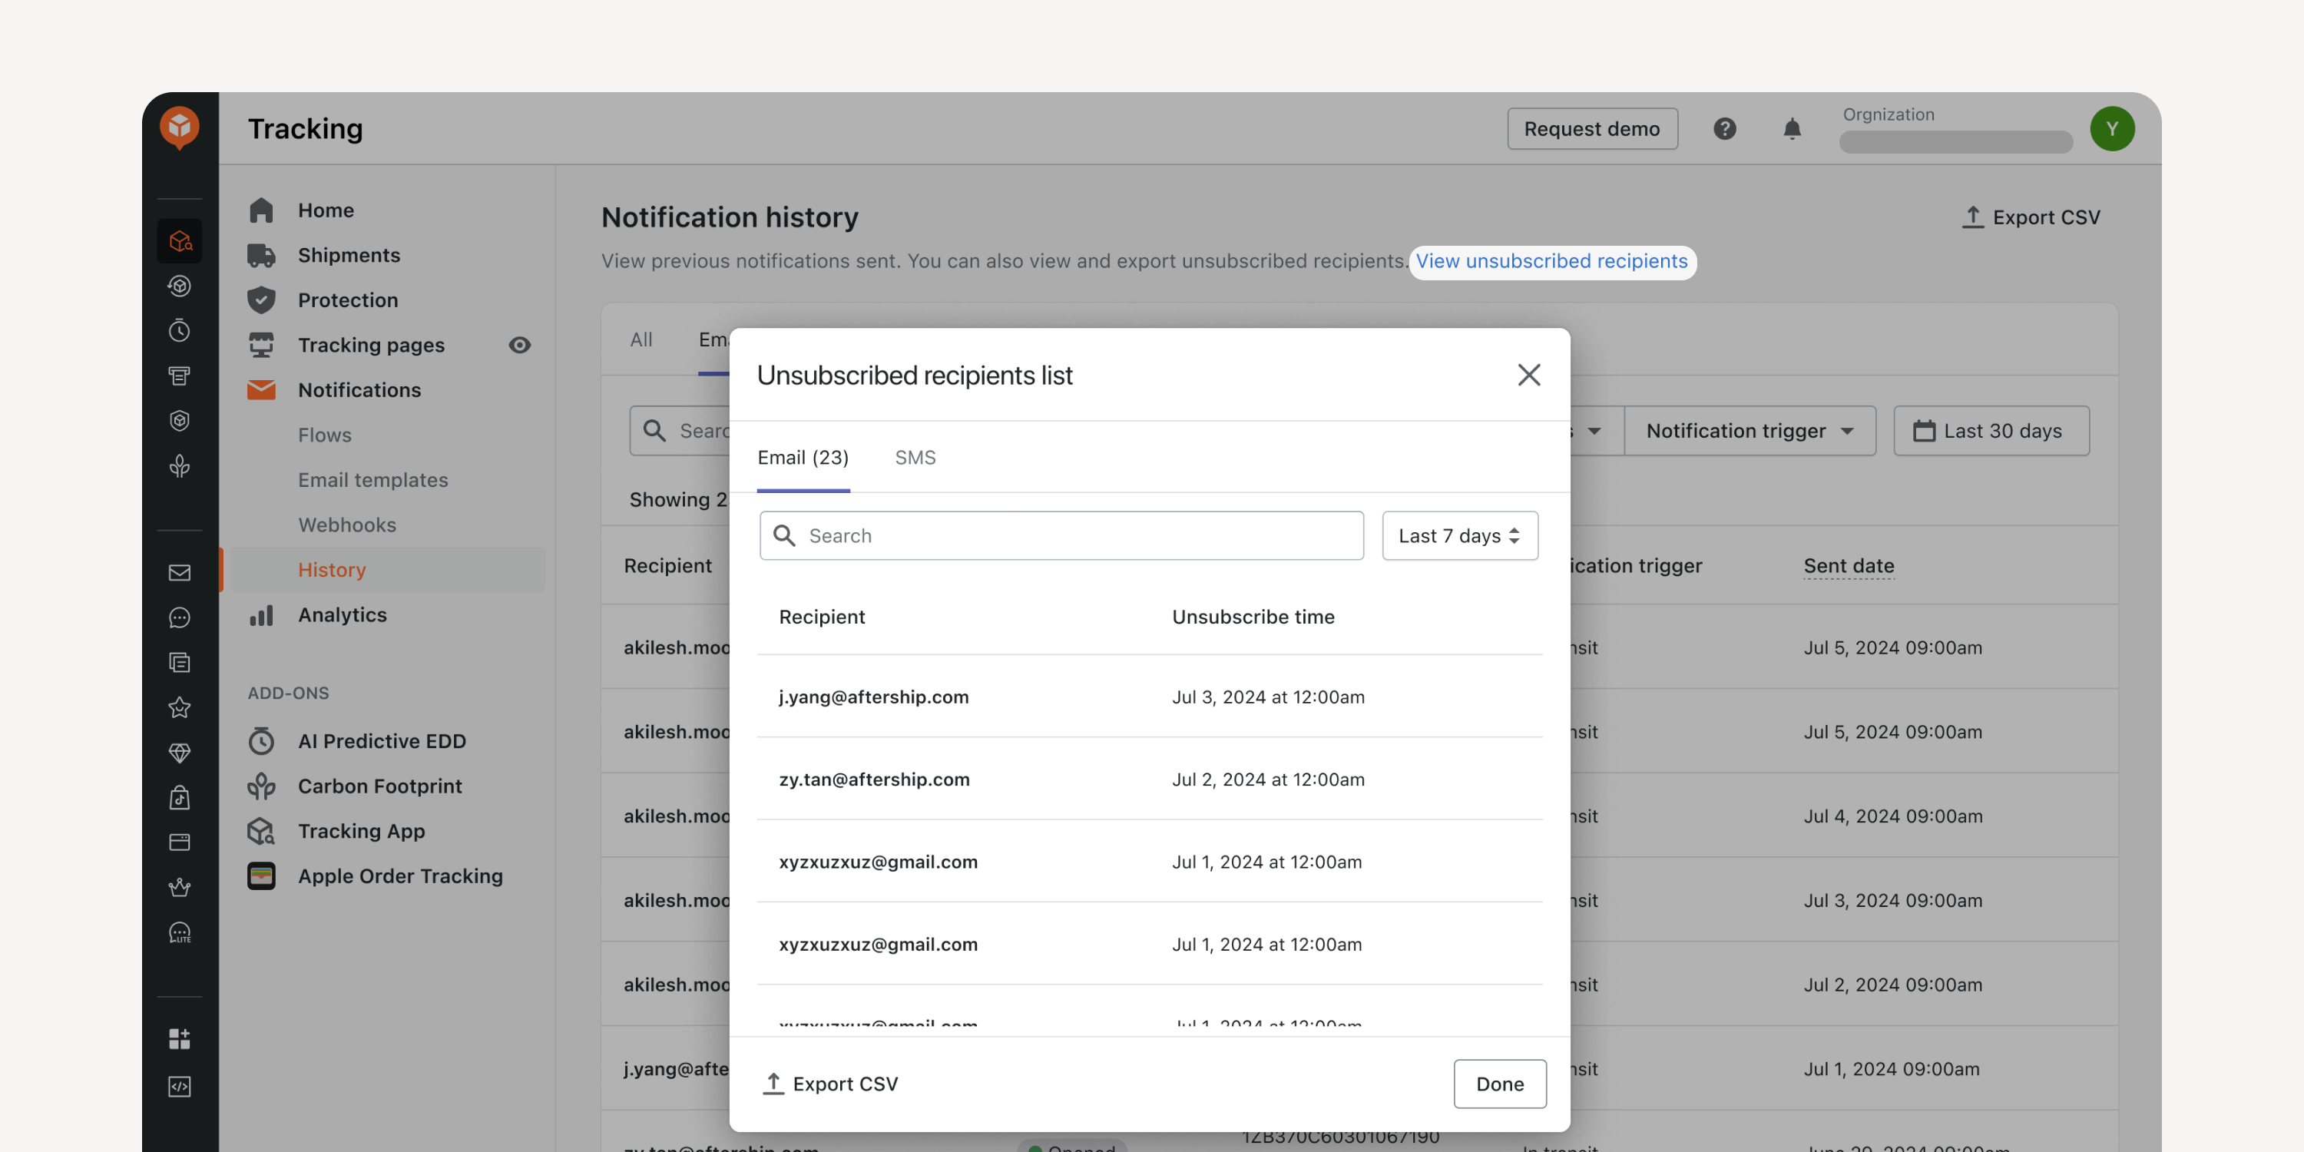Select zy.tan@aftership.com recipient row
The height and width of the screenshot is (1152, 2304).
(1150, 779)
